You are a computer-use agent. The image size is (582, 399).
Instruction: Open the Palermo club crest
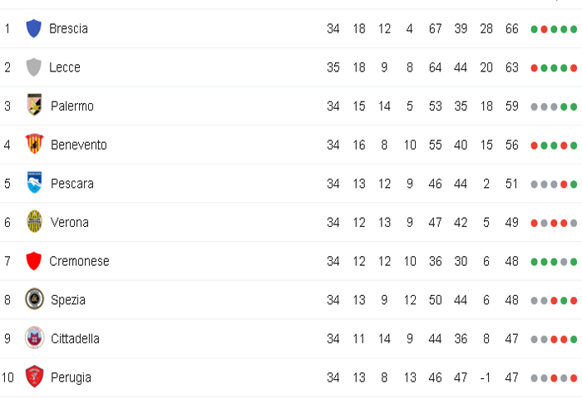pyautogui.click(x=35, y=105)
